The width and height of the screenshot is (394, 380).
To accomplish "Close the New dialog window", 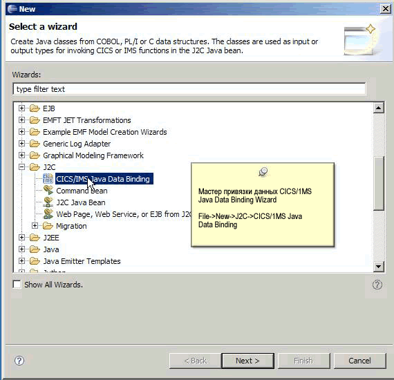I will coord(386,9).
